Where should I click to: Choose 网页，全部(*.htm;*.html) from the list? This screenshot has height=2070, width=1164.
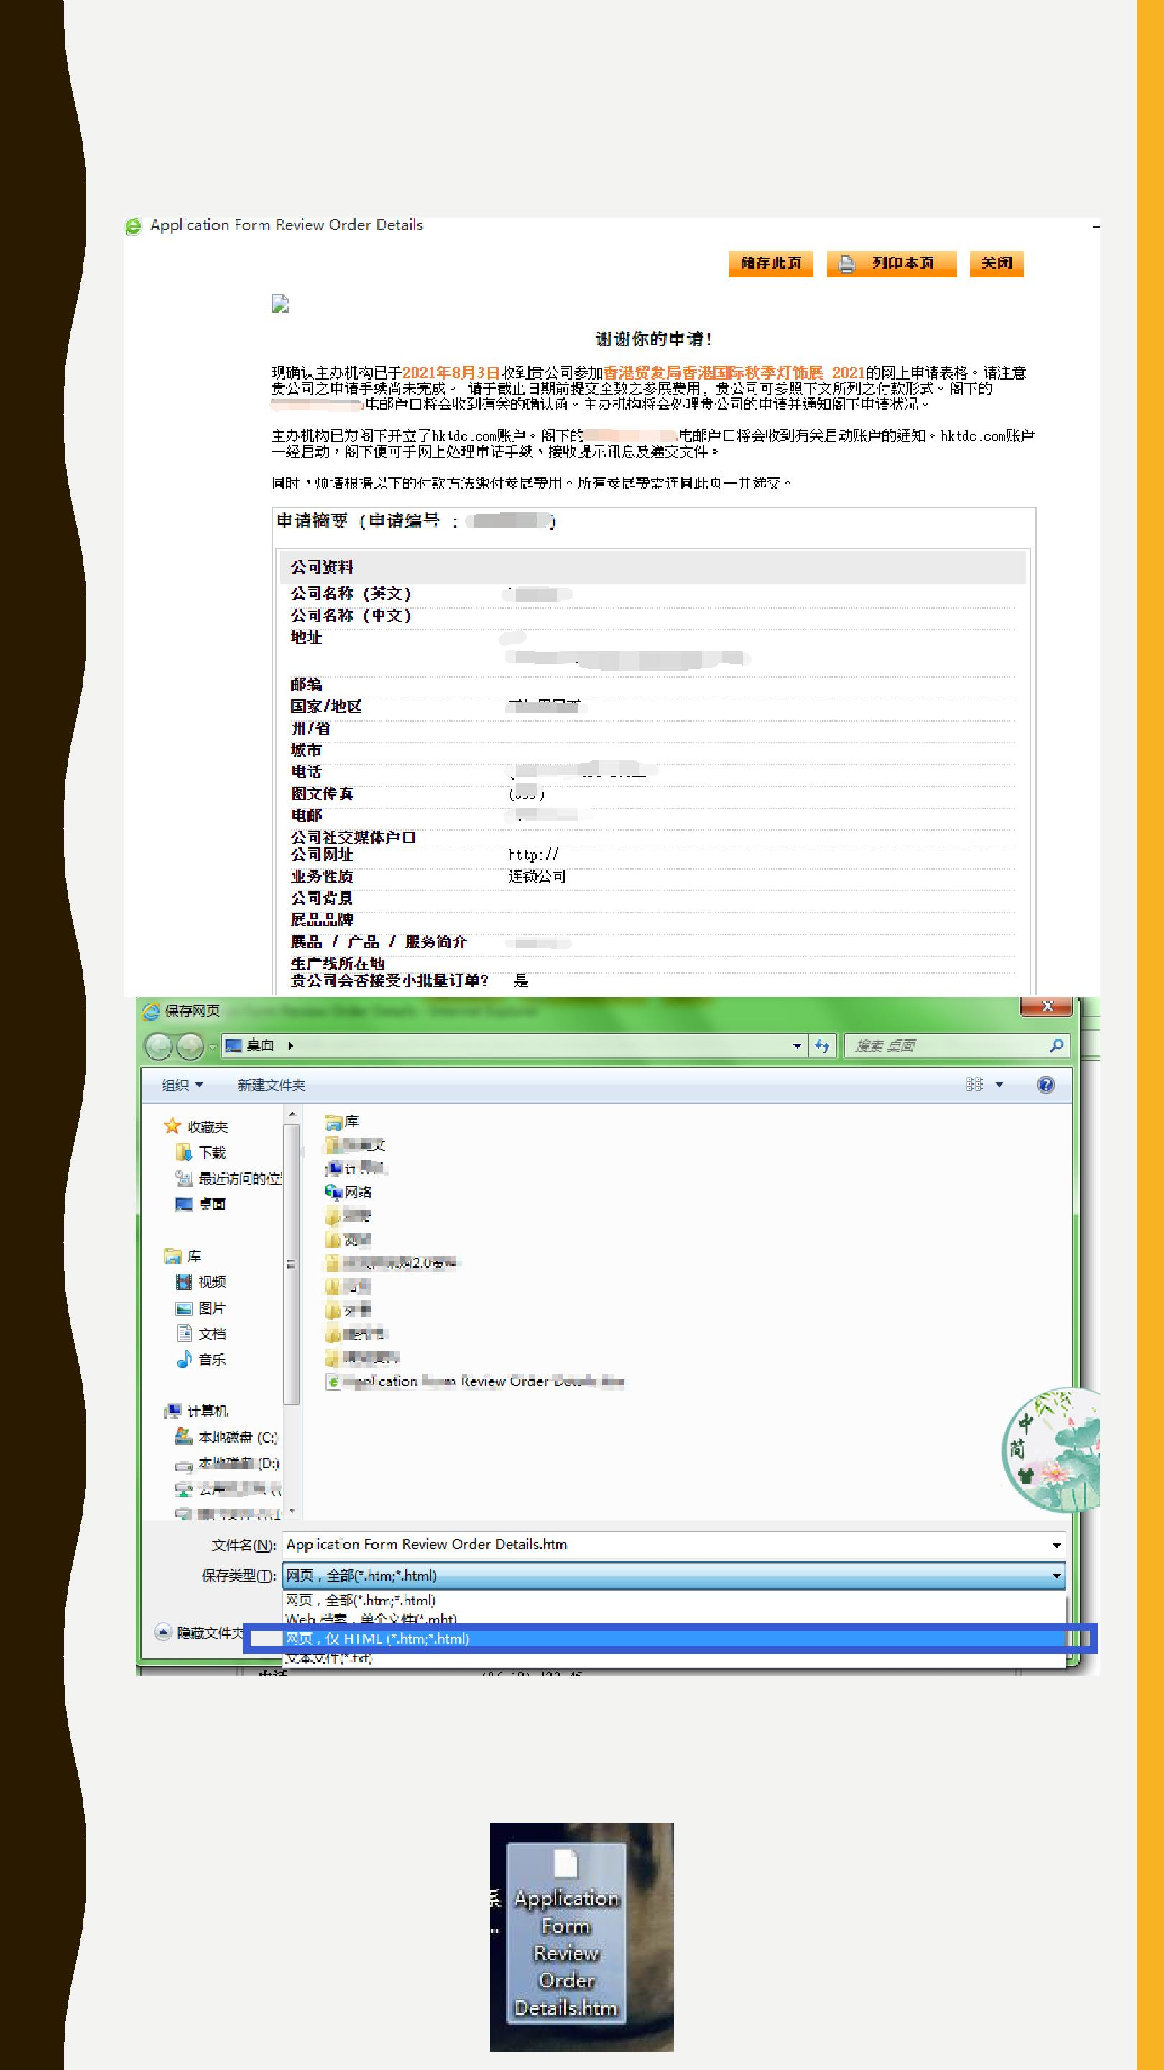(x=675, y=1600)
